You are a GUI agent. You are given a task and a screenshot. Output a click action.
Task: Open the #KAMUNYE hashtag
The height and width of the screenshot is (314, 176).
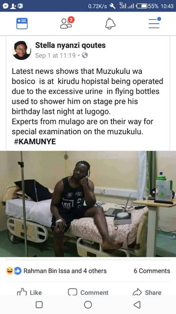click(x=35, y=142)
